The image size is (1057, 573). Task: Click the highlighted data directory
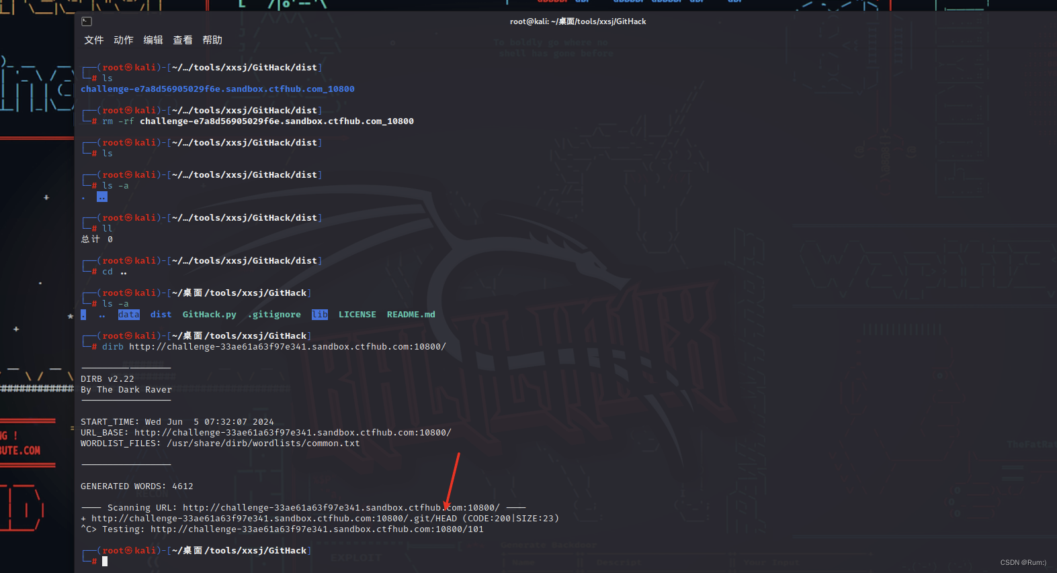129,315
